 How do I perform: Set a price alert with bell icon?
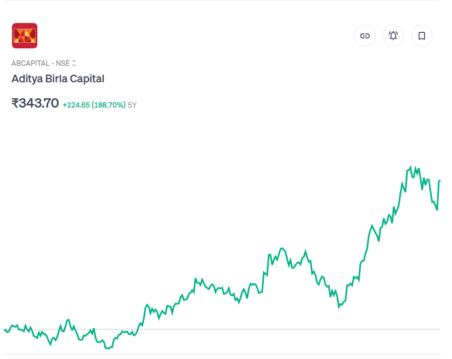click(x=393, y=36)
